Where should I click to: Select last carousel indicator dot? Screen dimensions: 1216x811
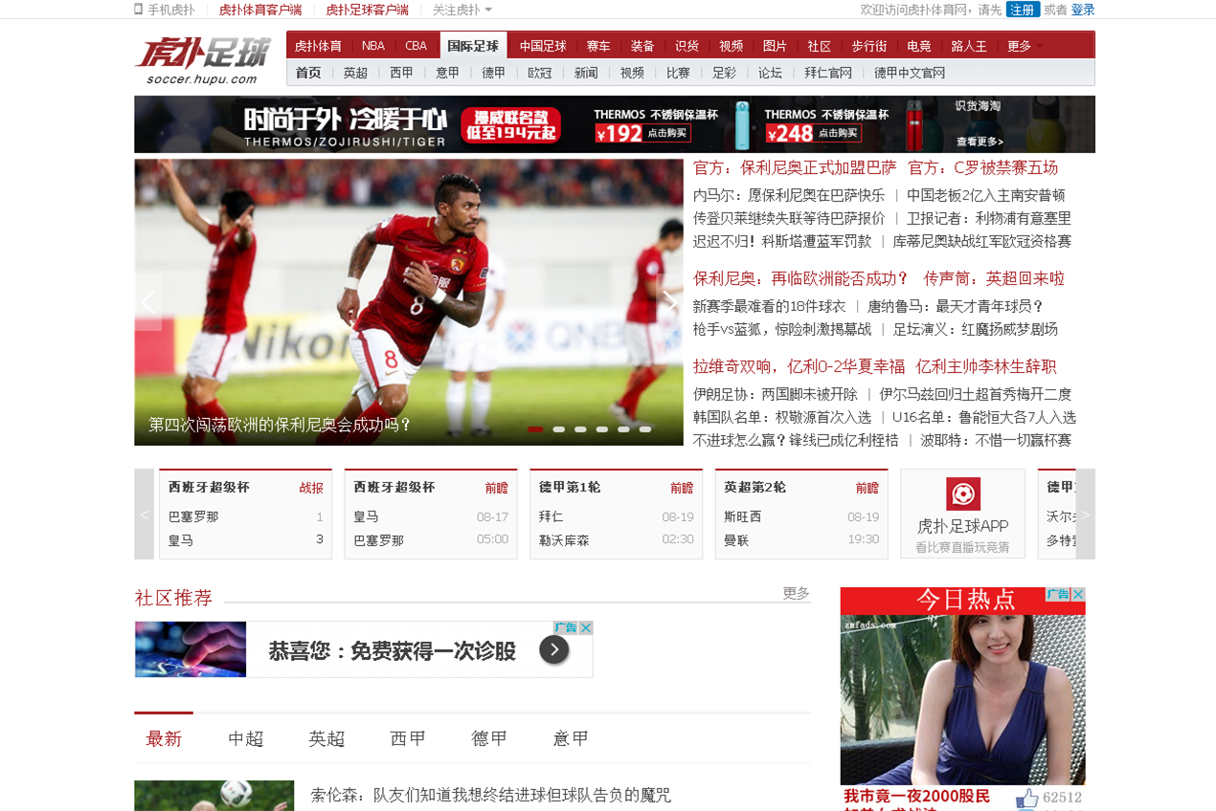pyautogui.click(x=645, y=429)
